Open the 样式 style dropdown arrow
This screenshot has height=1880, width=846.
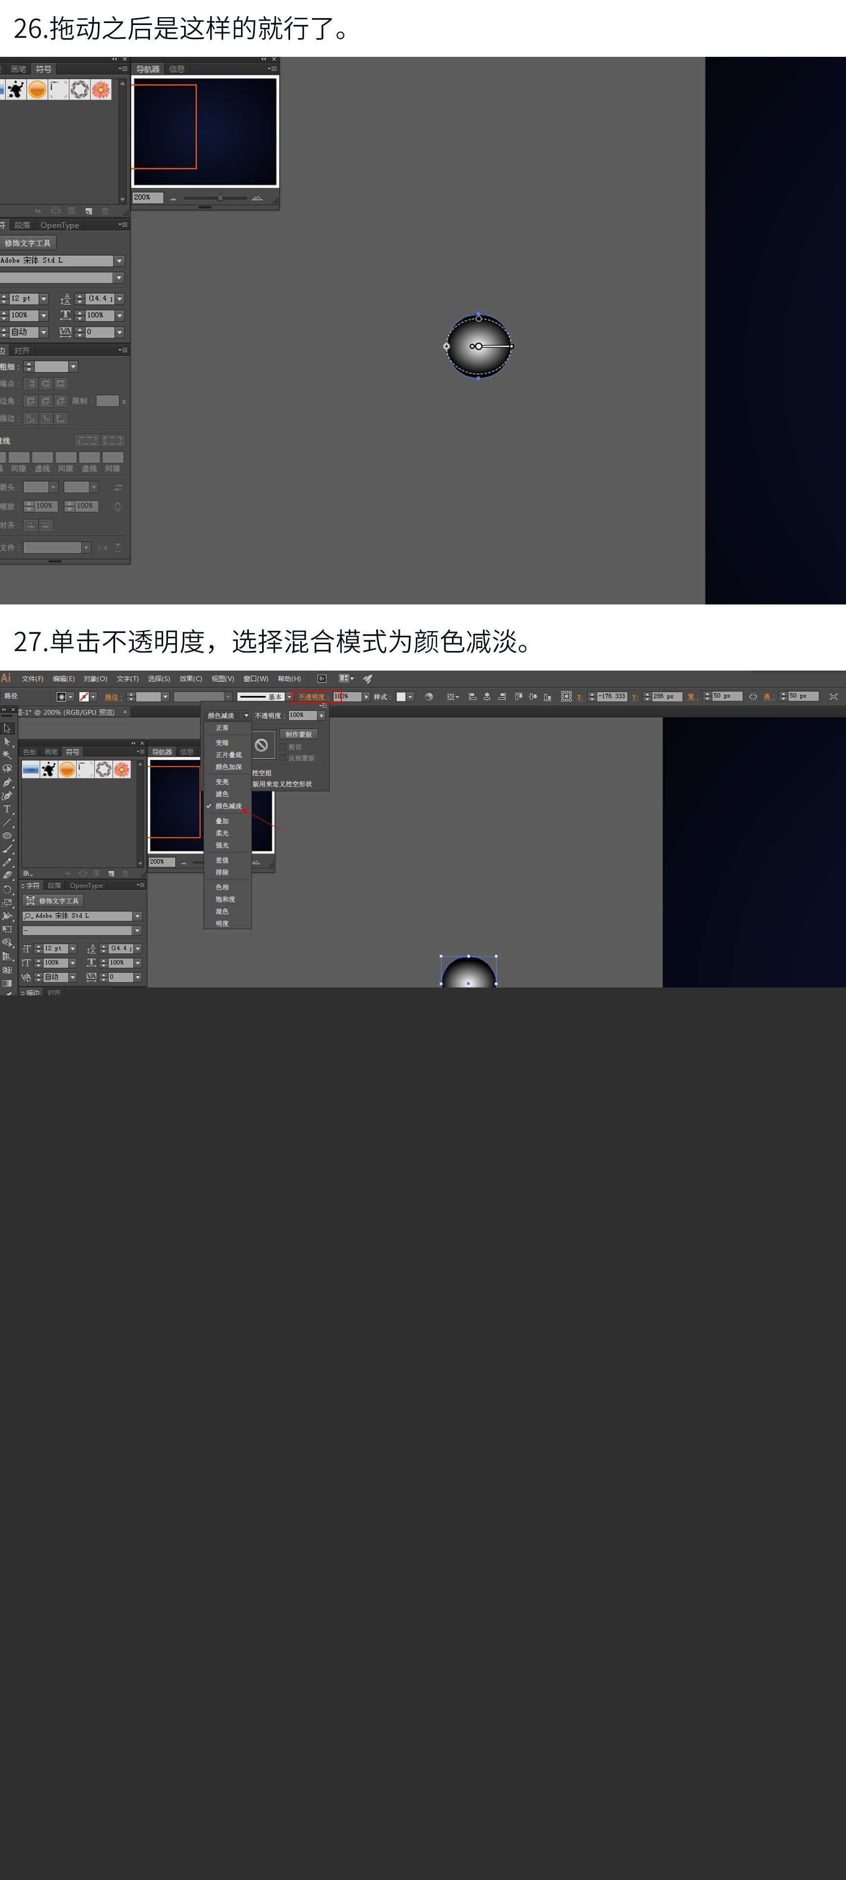[x=410, y=697]
